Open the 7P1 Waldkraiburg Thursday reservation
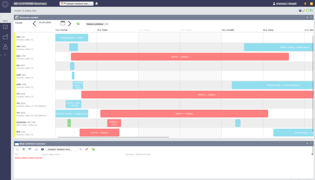 (72, 113)
